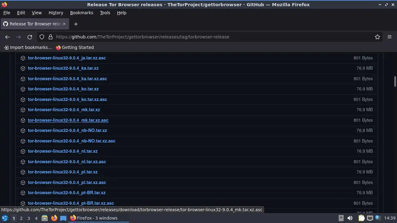This screenshot has height=223, width=397.
Task: Download tor-browser-linux32-9.0.4_pt-BR.tar.xz
Action: coord(67,193)
